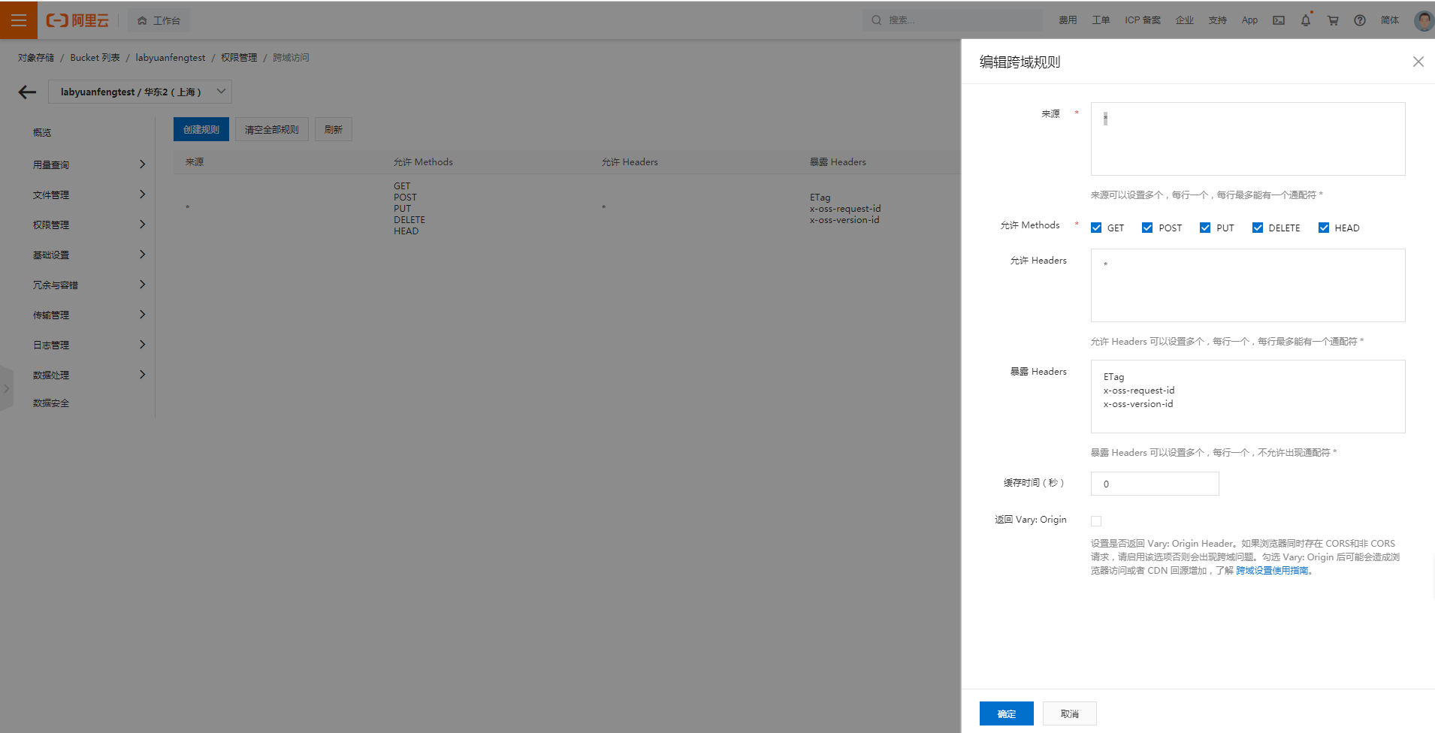The width and height of the screenshot is (1435, 733).
Task: Open the workbench home icon button
Action: coord(159,20)
